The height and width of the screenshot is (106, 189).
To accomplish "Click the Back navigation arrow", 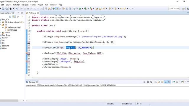I will pyautogui.click(x=125, y=9).
